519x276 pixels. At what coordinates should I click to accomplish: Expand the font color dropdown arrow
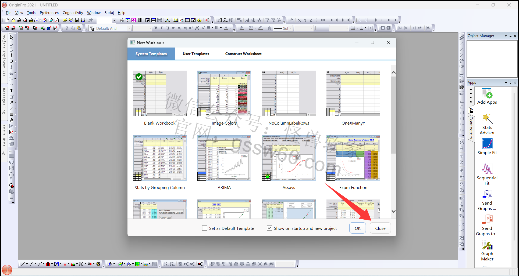coord(230,28)
